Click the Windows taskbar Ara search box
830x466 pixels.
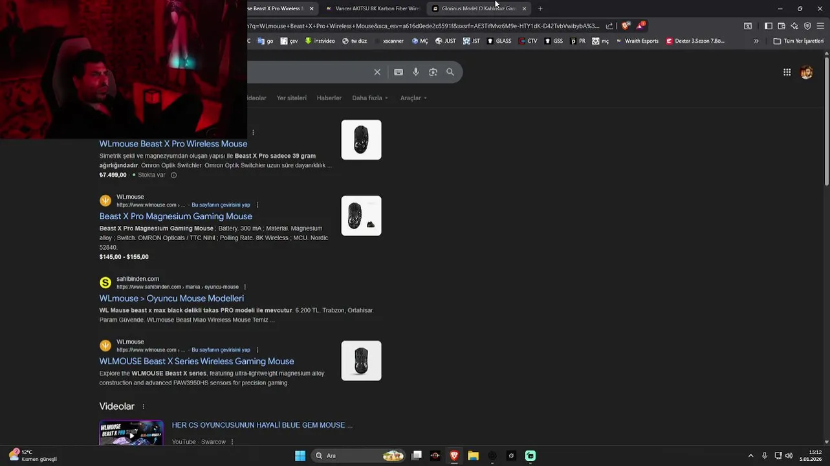pos(358,456)
